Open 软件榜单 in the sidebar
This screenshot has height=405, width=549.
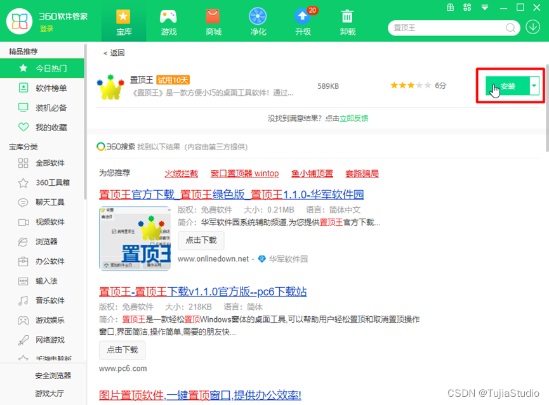tap(42, 88)
